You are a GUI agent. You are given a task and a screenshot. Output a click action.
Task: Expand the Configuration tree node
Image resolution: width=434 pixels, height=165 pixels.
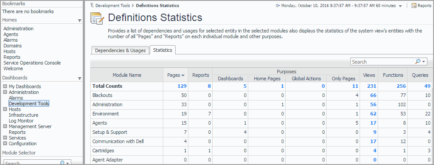point(5,144)
